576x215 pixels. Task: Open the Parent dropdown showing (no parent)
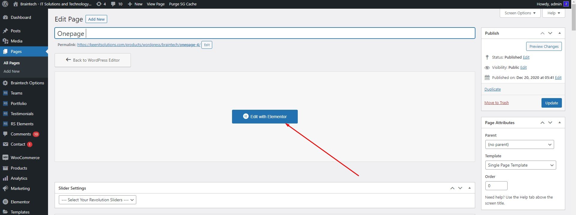click(x=520, y=144)
